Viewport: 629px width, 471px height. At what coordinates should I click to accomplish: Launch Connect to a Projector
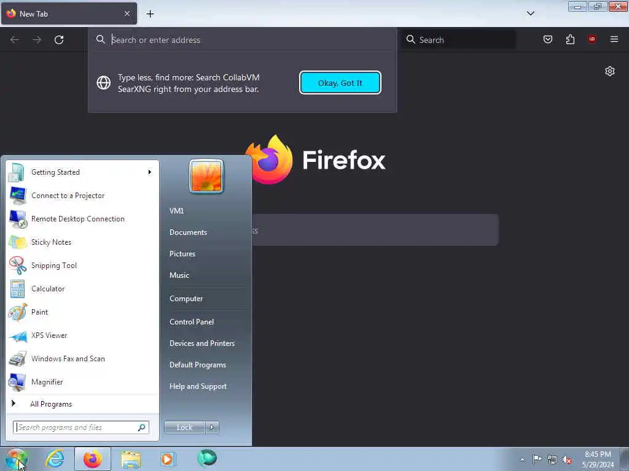[82, 196]
